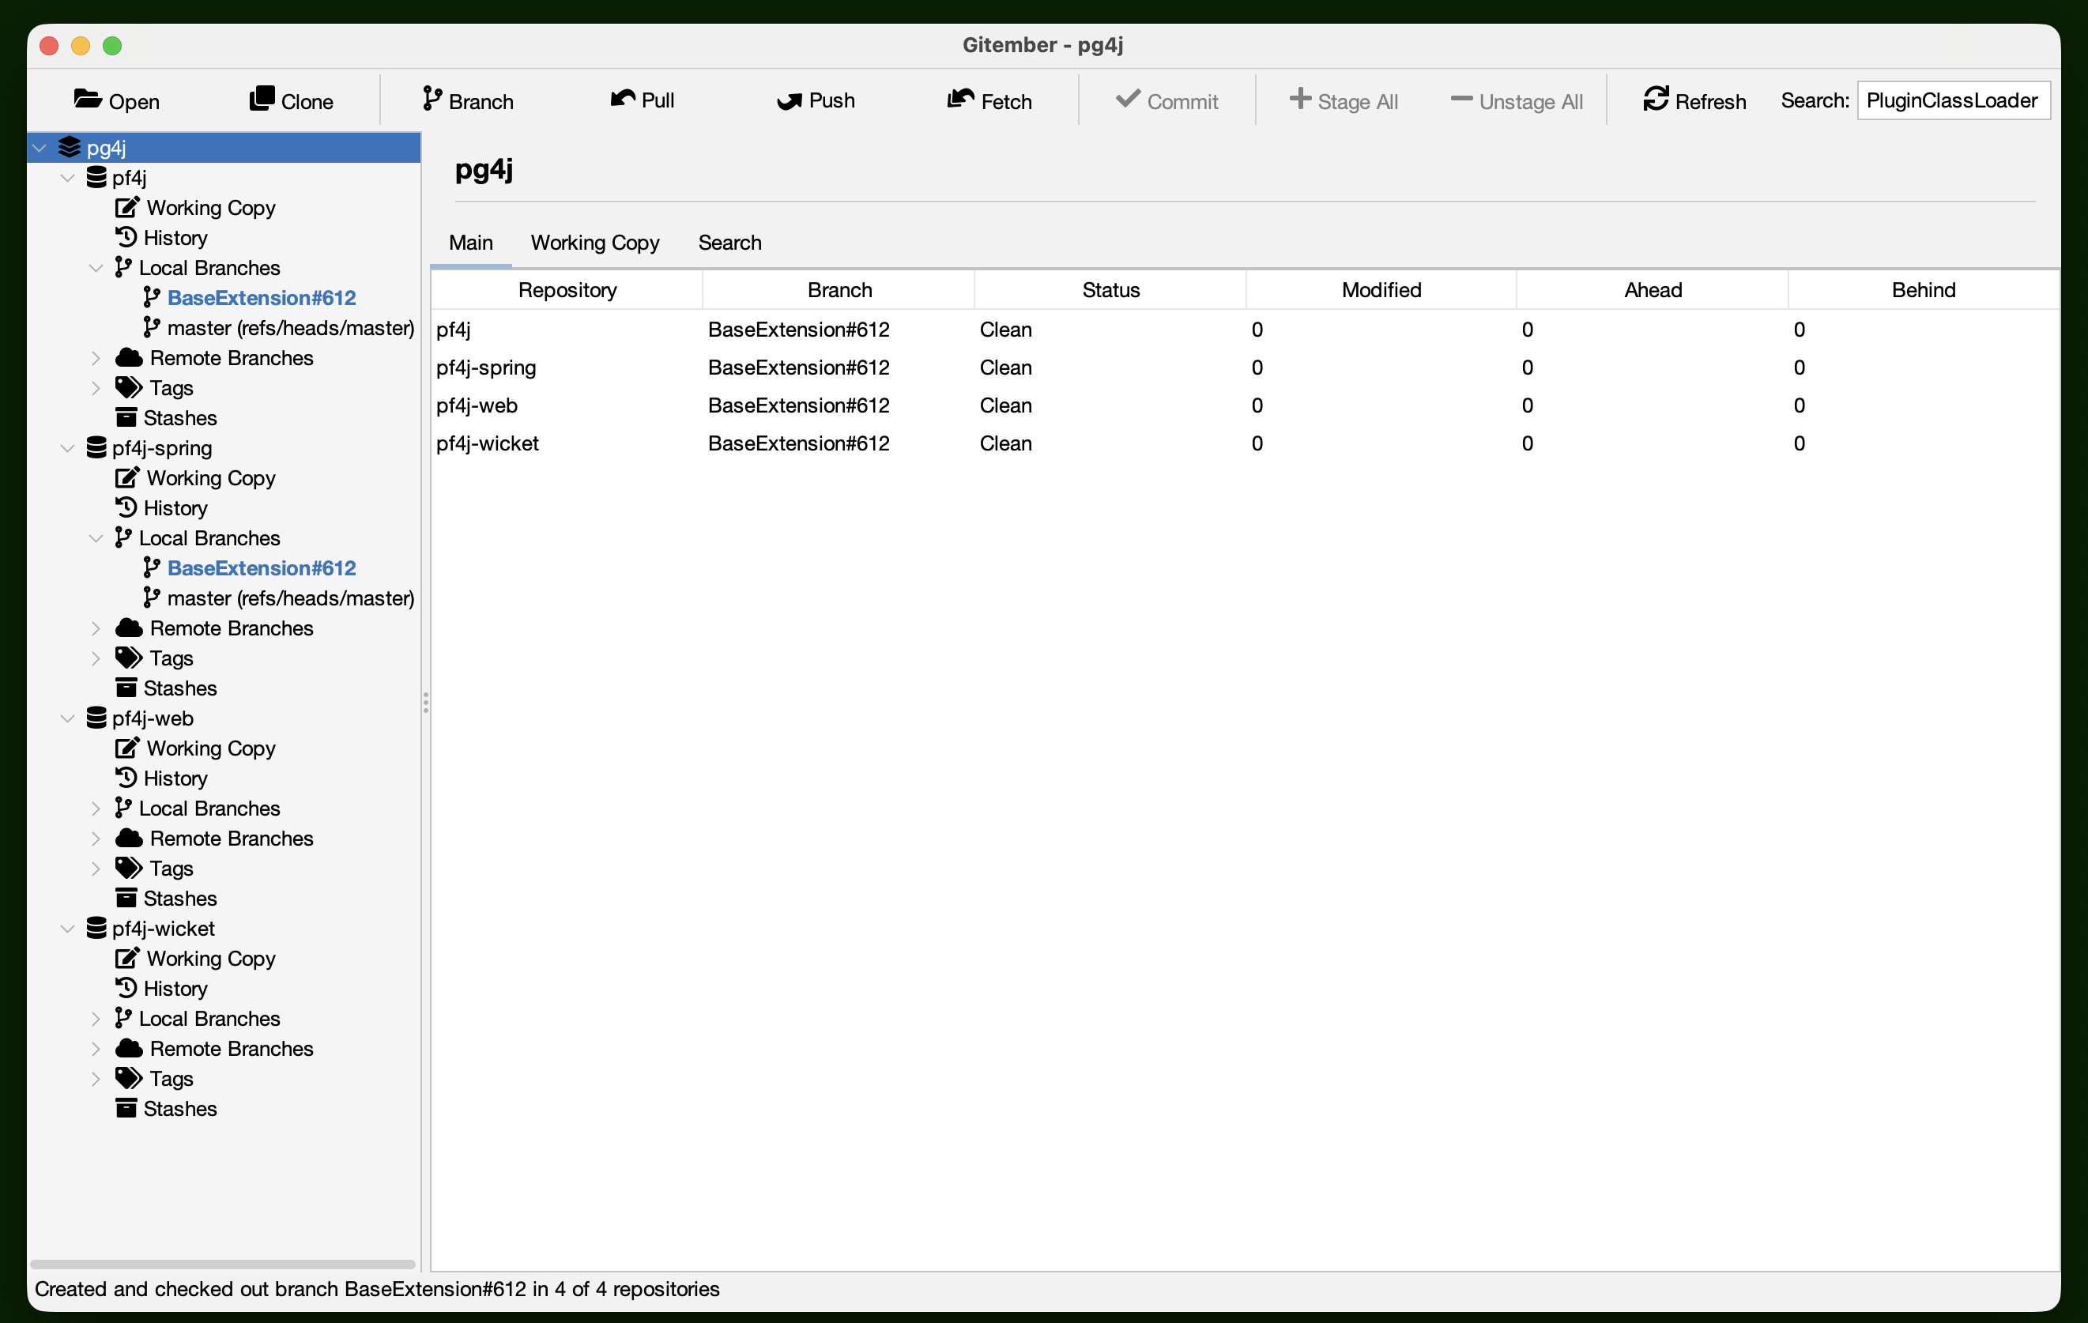Viewport: 2088px width, 1323px height.
Task: Switch to the Main tab
Action: pos(471,243)
